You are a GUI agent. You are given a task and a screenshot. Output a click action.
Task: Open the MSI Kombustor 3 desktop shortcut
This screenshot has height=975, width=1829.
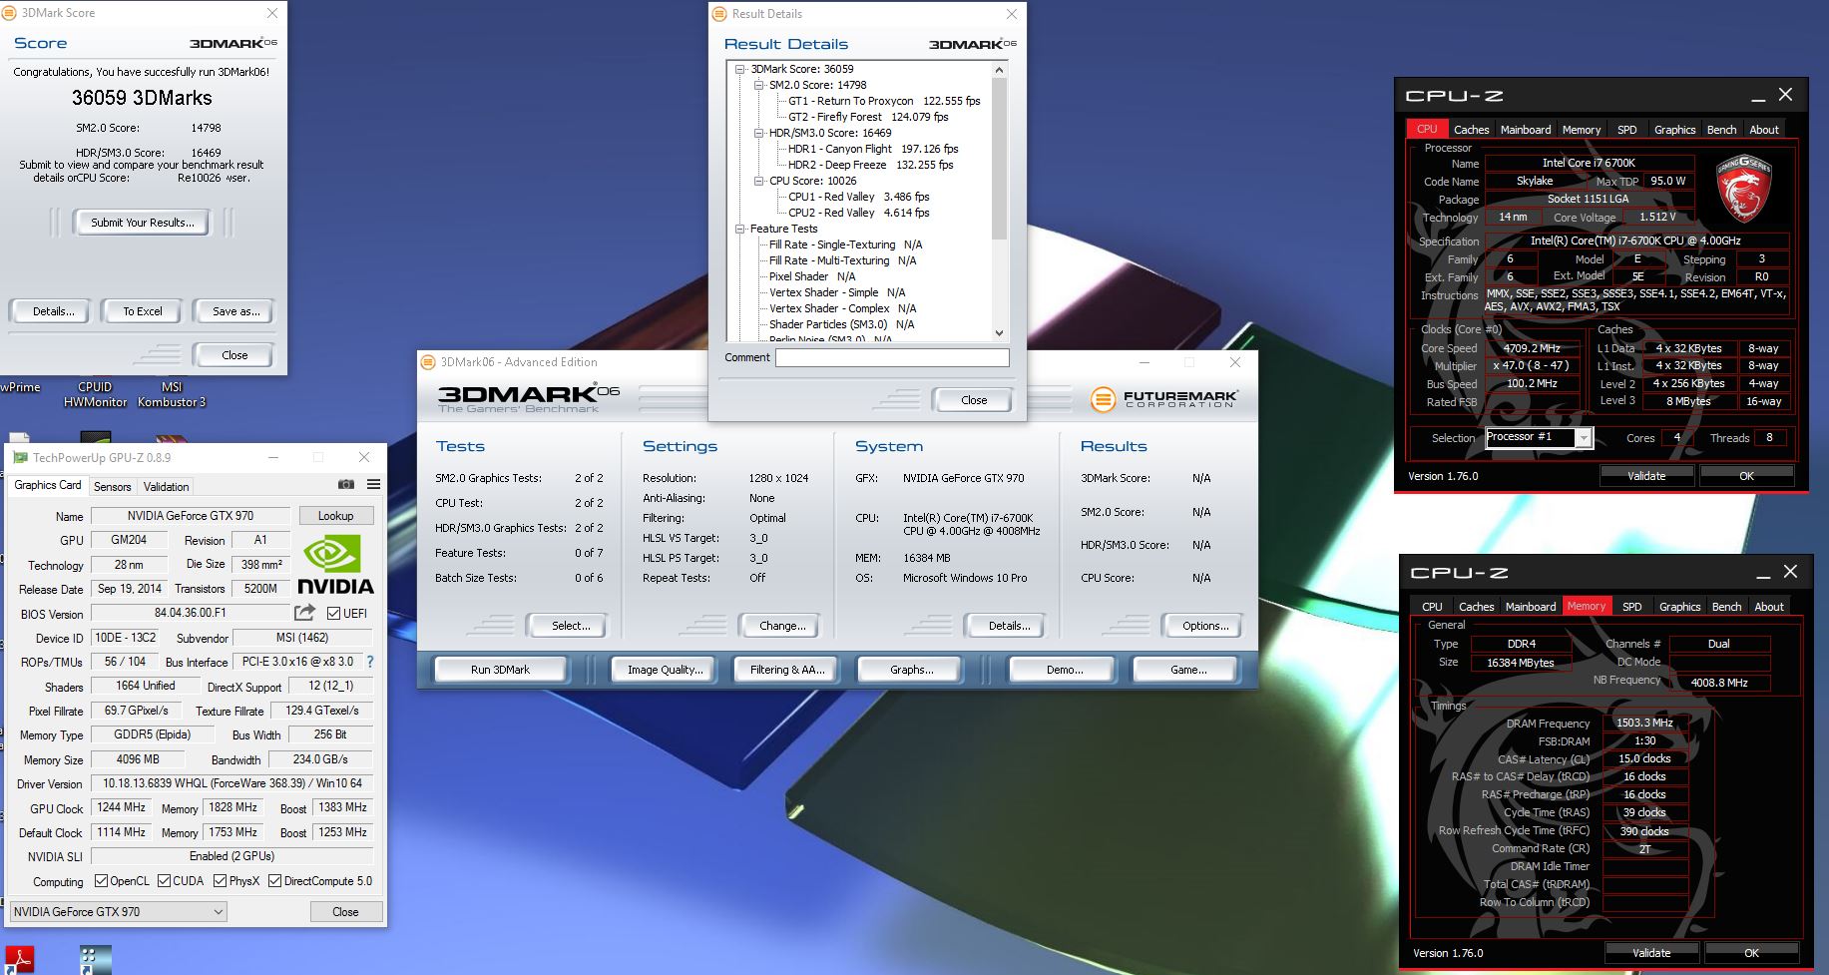(172, 394)
